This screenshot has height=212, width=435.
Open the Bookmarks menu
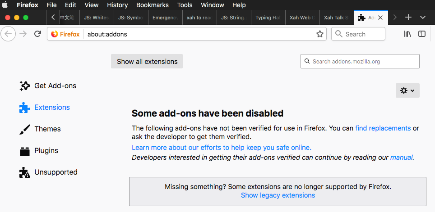click(153, 5)
